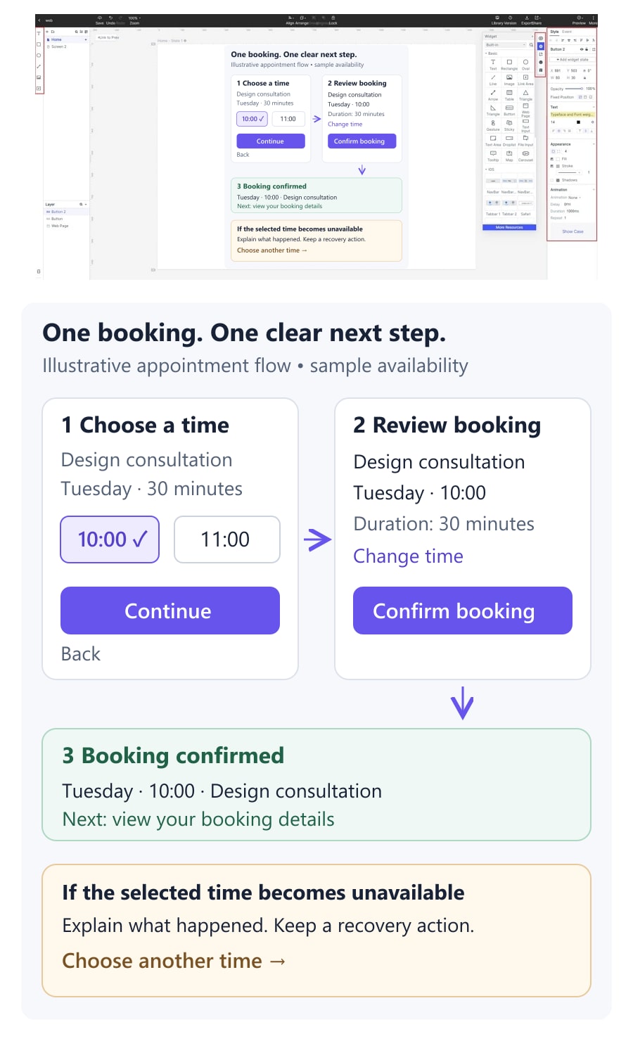Add the Web Page widget
Viewport: 633px width, 1041px height.
tap(525, 110)
